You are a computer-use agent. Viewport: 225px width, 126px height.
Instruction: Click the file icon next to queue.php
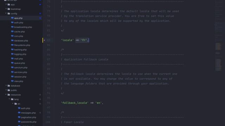12,63
